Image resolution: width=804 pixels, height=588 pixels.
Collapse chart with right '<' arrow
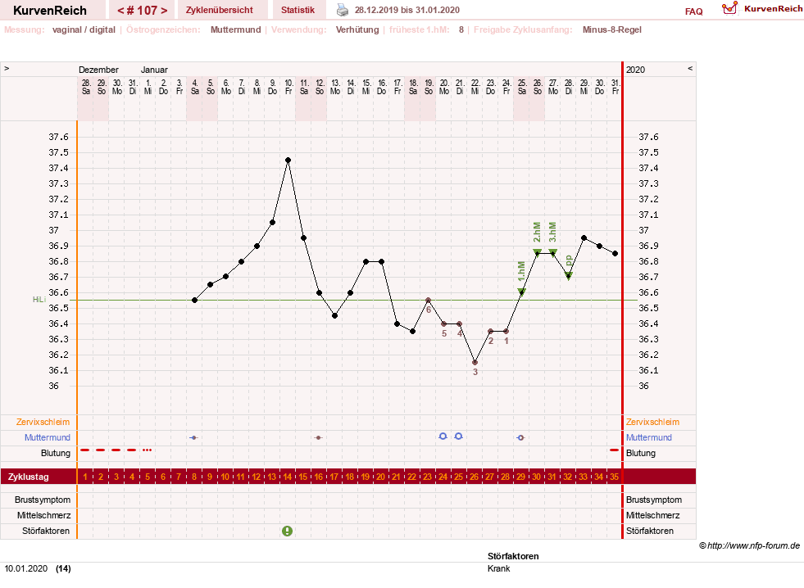[690, 68]
